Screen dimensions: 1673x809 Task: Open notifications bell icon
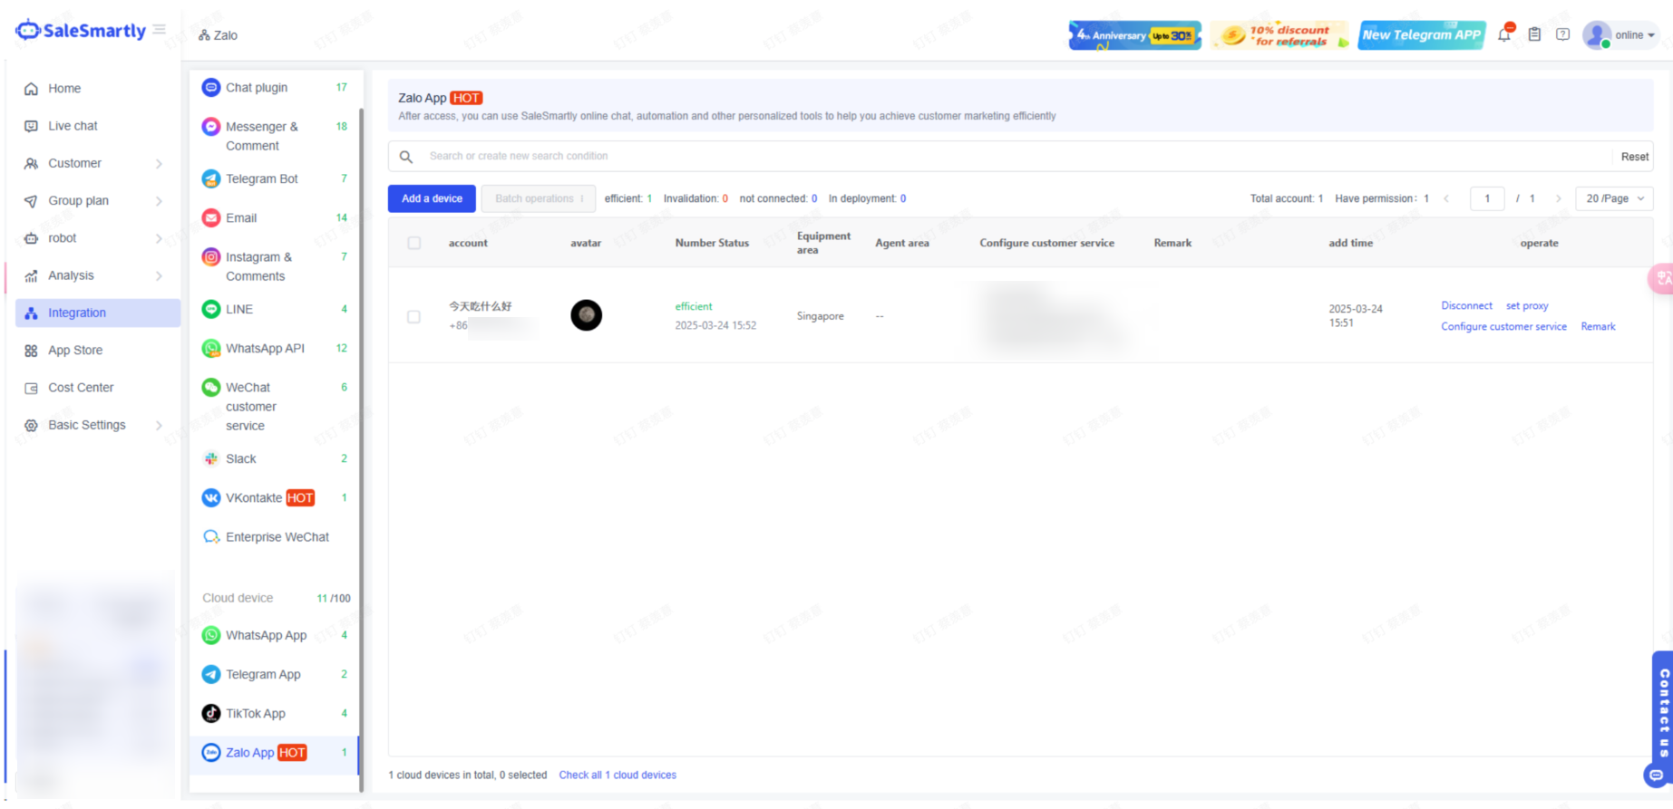[1504, 34]
